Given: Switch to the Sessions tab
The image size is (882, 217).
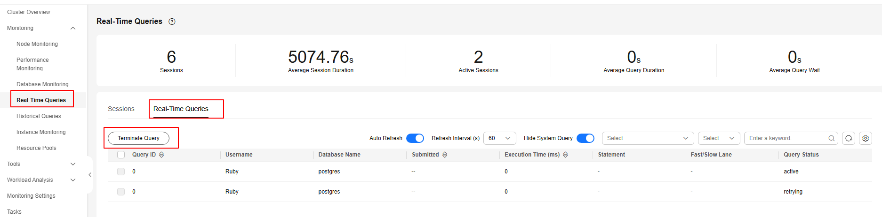Looking at the screenshot, I should [121, 109].
